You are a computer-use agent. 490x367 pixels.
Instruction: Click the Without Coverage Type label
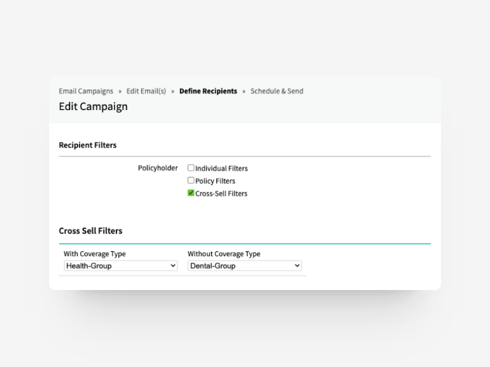click(224, 254)
